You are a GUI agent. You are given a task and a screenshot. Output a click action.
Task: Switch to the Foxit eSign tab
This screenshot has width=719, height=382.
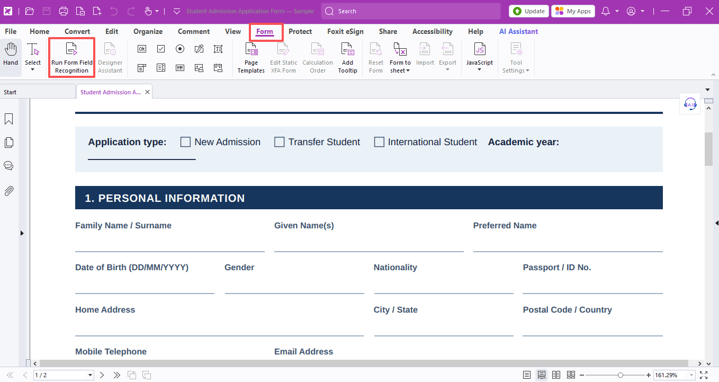[345, 31]
